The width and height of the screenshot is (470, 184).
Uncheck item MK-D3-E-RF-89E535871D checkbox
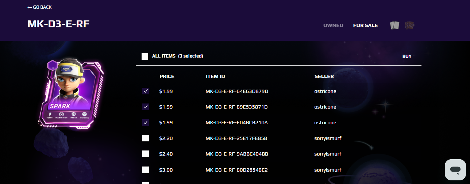146,107
